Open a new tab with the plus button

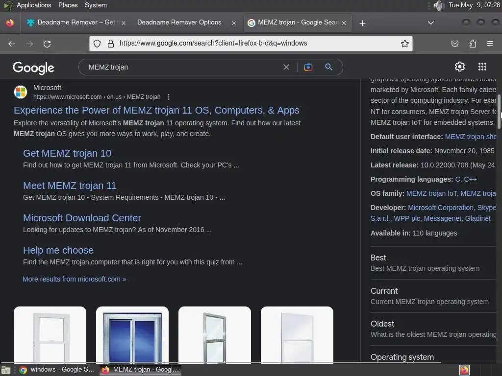(362, 23)
